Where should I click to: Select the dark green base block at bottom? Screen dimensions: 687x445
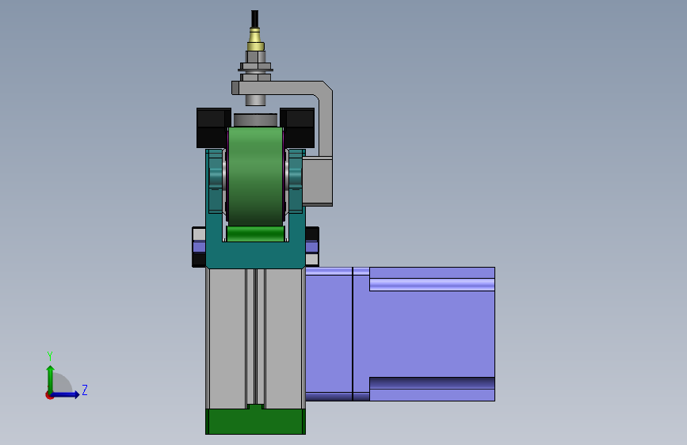point(255,420)
